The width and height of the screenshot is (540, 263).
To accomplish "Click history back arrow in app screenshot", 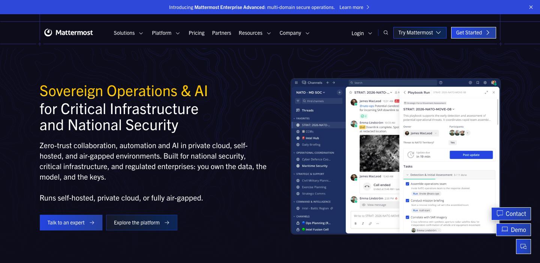I will coord(328,83).
